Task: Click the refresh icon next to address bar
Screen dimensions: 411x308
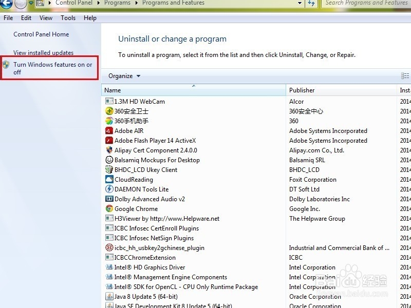Action: click(x=311, y=3)
